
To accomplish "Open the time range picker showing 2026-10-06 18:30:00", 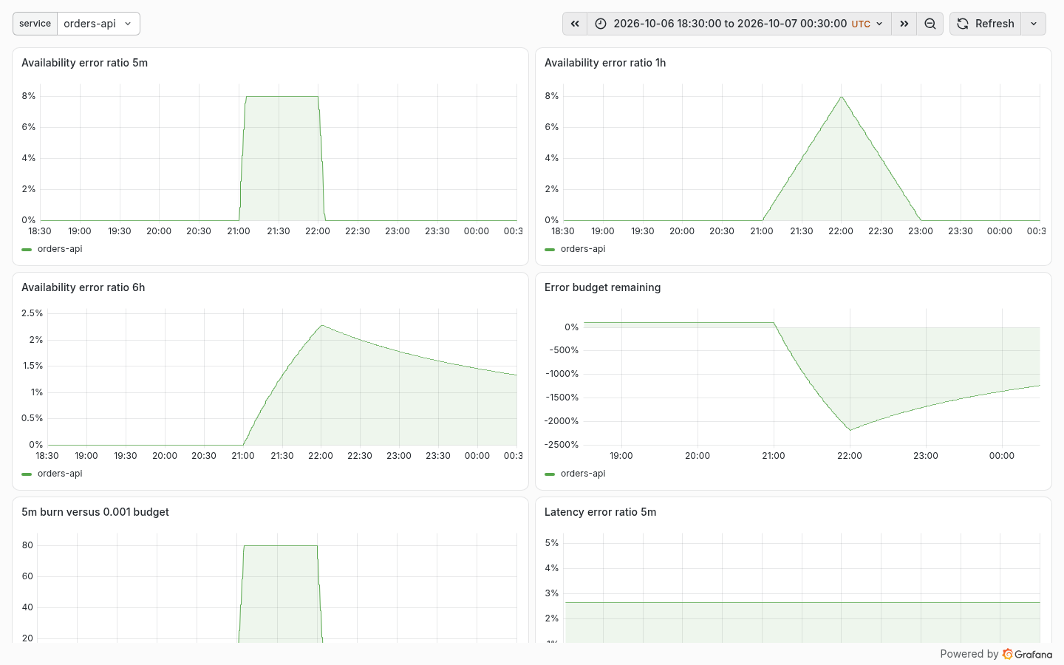I will [739, 24].
